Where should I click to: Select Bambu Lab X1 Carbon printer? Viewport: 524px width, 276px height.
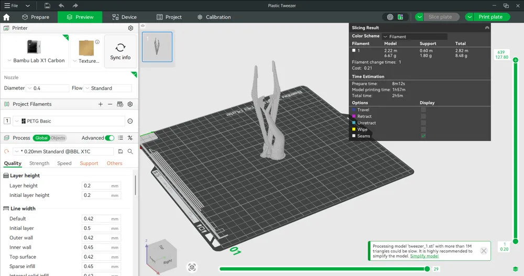pos(35,51)
